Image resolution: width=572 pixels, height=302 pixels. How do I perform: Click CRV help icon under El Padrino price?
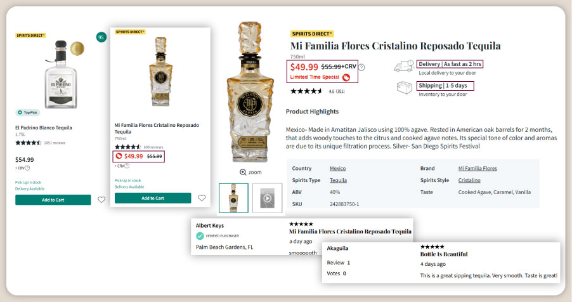click(27, 168)
